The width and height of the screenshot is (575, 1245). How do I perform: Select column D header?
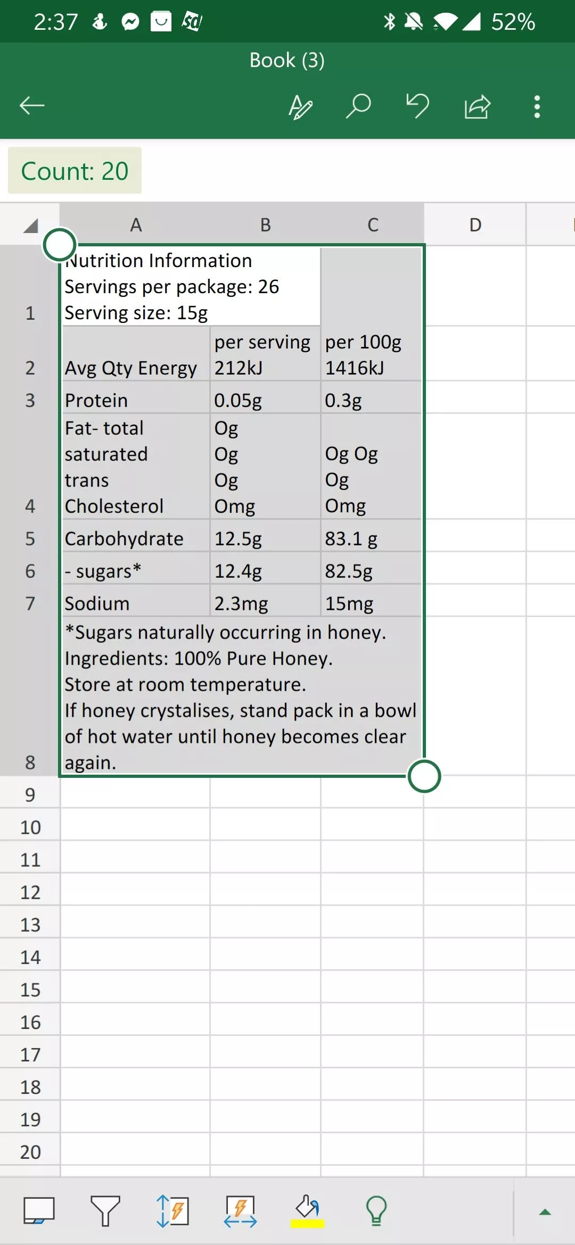click(x=475, y=225)
